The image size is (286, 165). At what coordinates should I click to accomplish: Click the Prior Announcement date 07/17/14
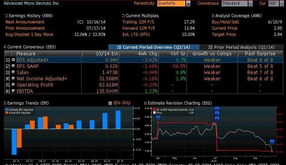(x=96, y=28)
